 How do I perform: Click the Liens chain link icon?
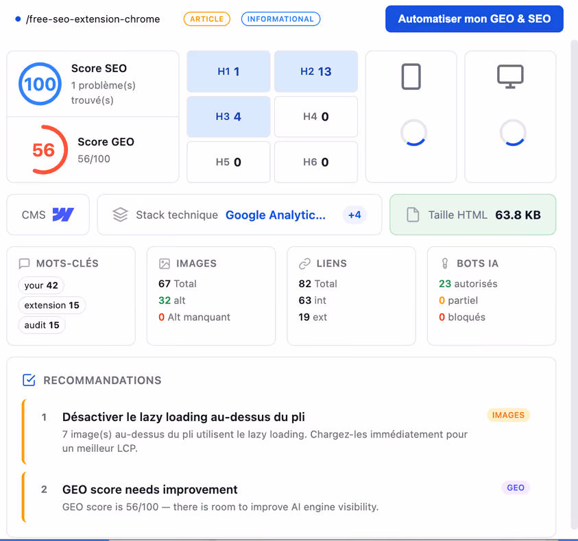[x=304, y=263]
